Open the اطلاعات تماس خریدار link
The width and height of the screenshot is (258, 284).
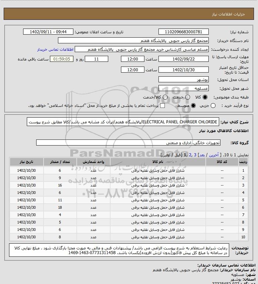tap(55, 49)
